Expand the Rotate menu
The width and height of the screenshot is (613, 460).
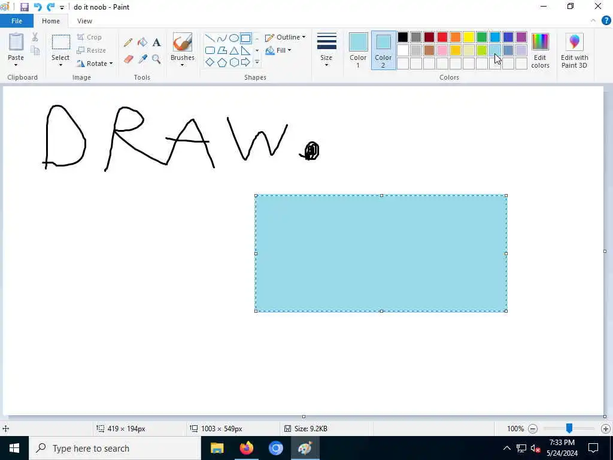95,63
